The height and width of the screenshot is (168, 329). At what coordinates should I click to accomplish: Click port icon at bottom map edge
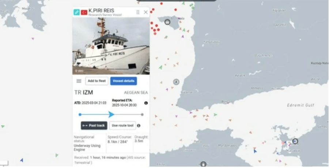[203, 164]
